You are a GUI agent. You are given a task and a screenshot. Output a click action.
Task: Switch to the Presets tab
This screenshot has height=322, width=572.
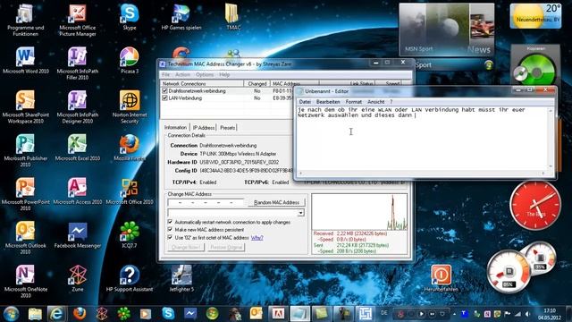point(227,128)
